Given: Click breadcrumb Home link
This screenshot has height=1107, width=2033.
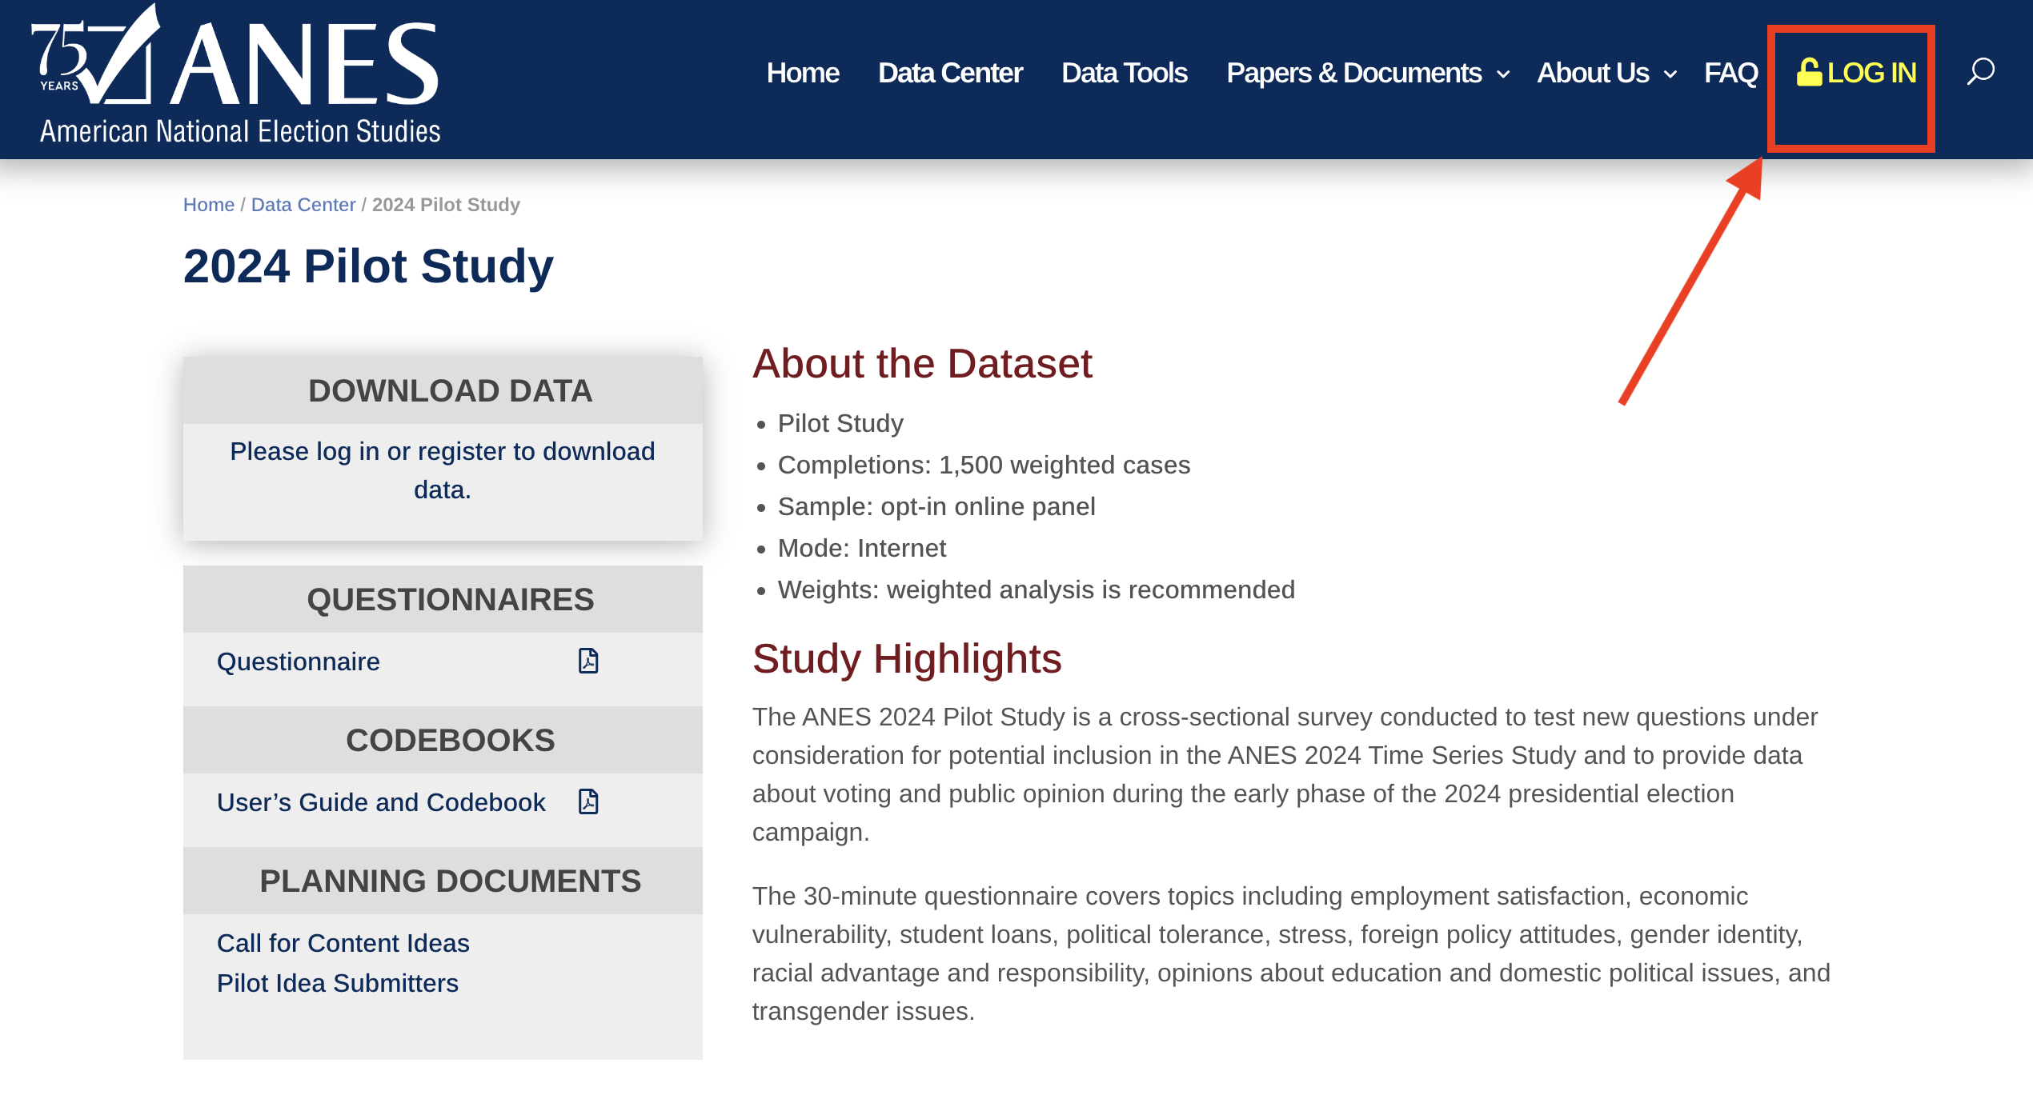Looking at the screenshot, I should (x=208, y=205).
